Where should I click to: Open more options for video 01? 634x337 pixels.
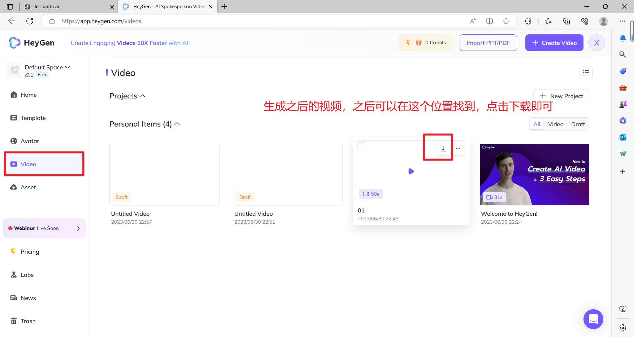pyautogui.click(x=458, y=149)
